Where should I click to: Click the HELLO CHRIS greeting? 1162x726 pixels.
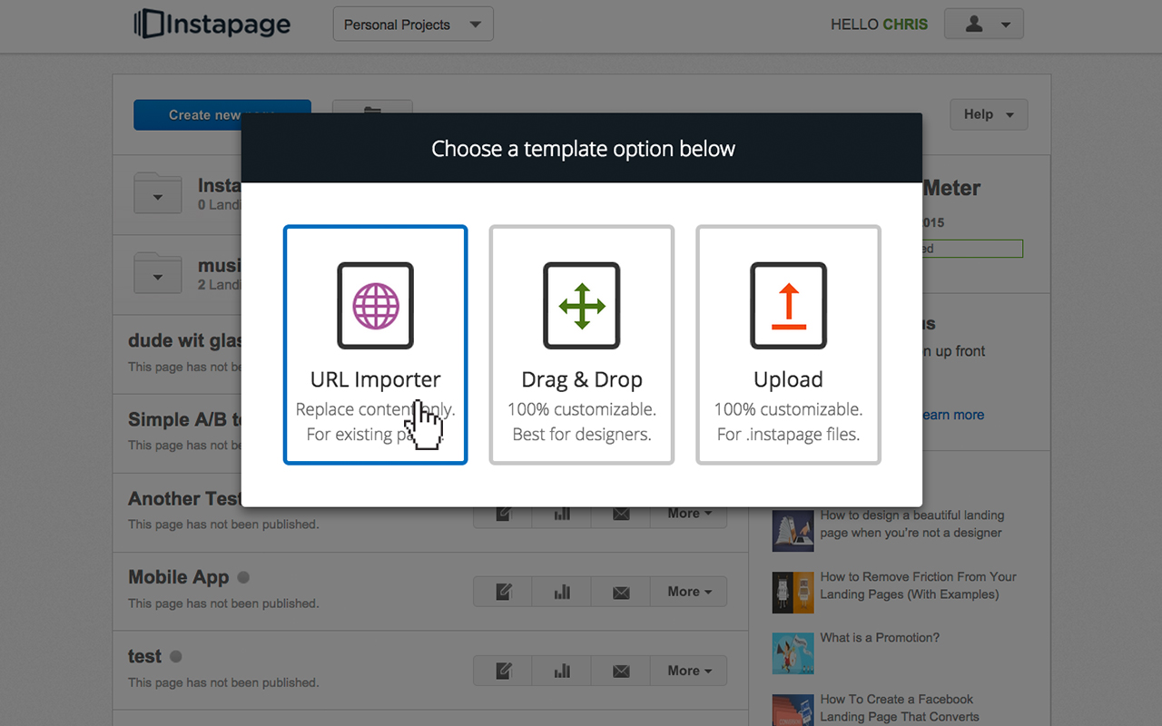coord(878,25)
